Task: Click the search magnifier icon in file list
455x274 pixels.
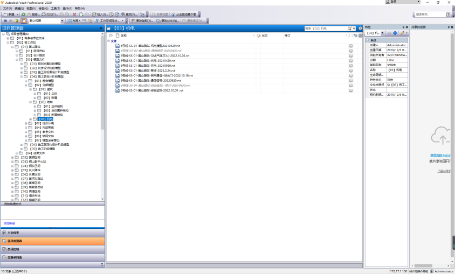Action: (x=350, y=28)
